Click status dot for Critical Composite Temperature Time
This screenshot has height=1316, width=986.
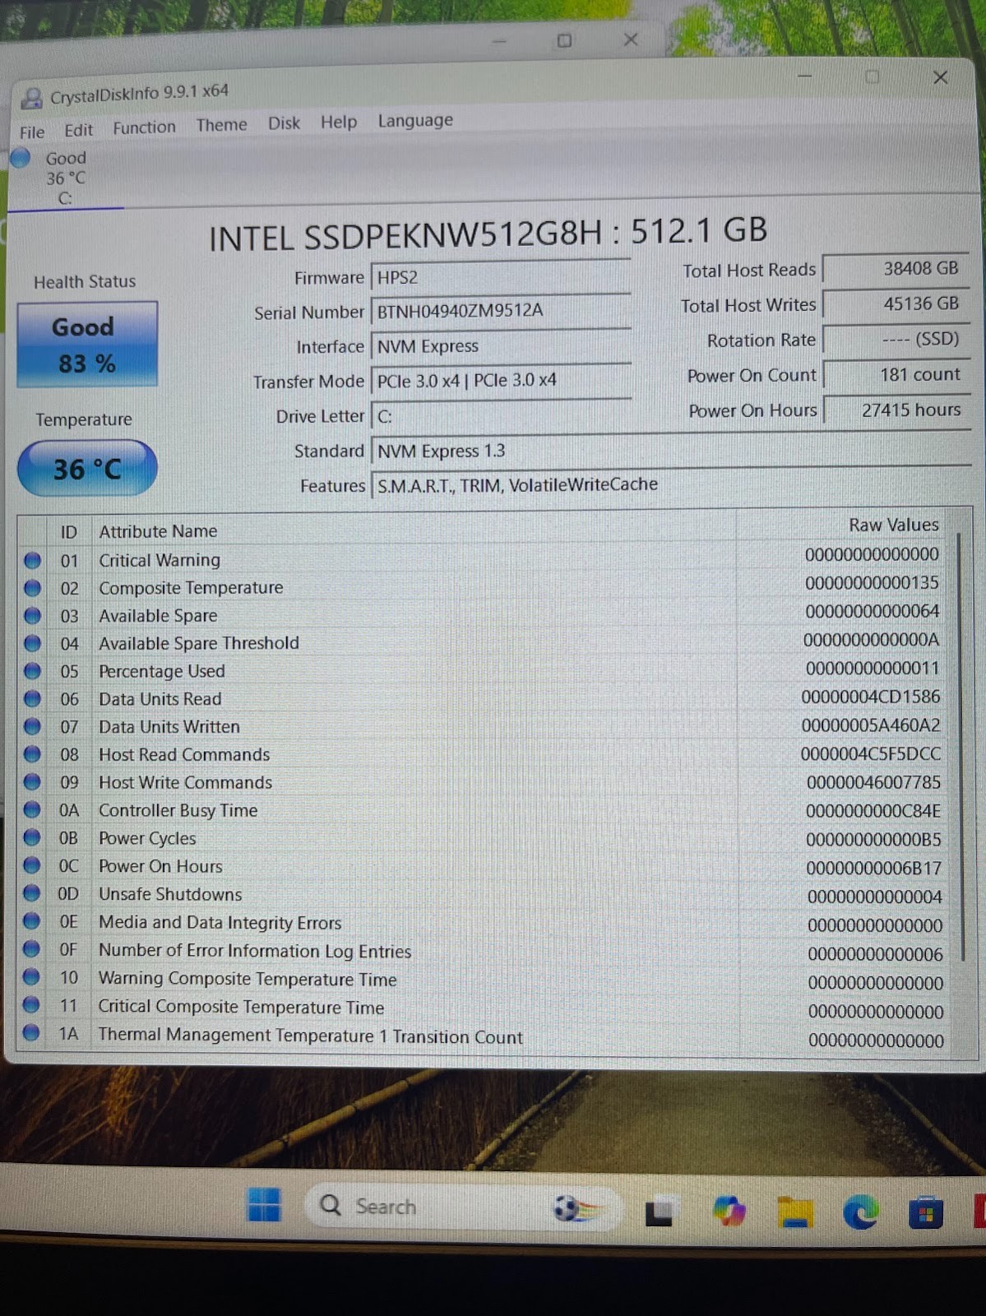[32, 1005]
